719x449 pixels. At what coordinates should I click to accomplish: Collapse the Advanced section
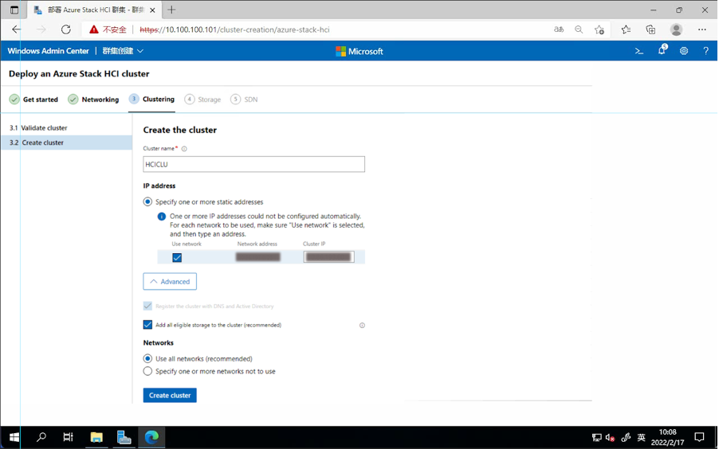point(170,281)
